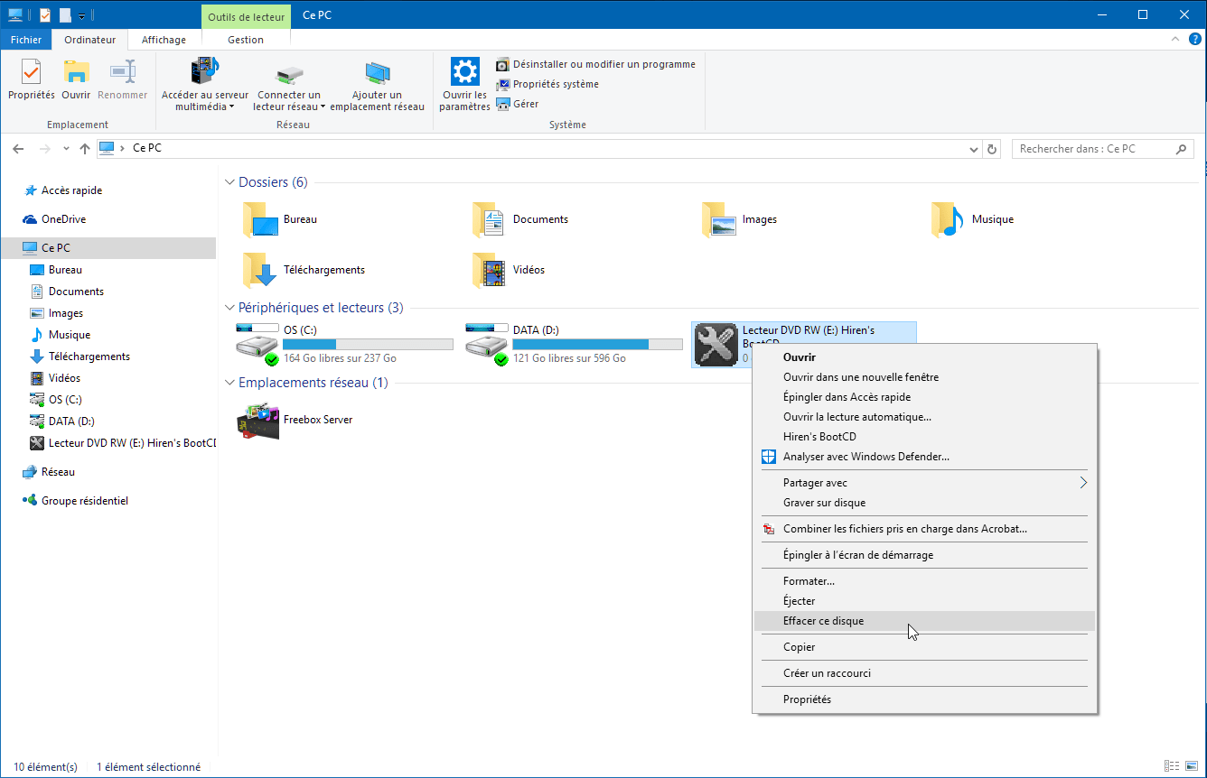The width and height of the screenshot is (1207, 778).
Task: Switch to details view in status bar
Action: [1171, 767]
